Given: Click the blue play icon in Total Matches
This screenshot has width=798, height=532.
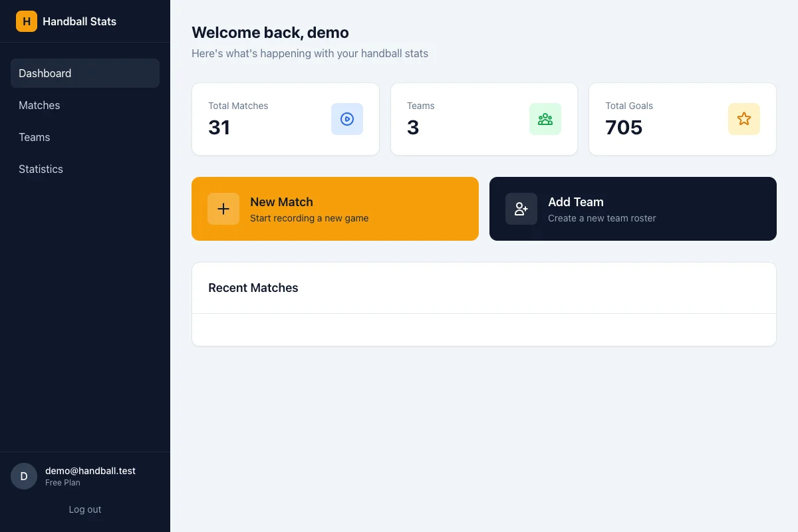Looking at the screenshot, I should [347, 119].
